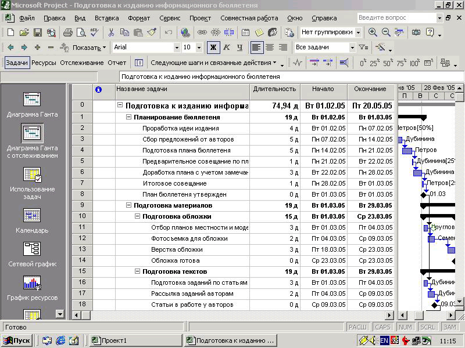The height and width of the screenshot is (348, 465).
Task: Show subtasks with green plus icon
Action: pos(37,48)
